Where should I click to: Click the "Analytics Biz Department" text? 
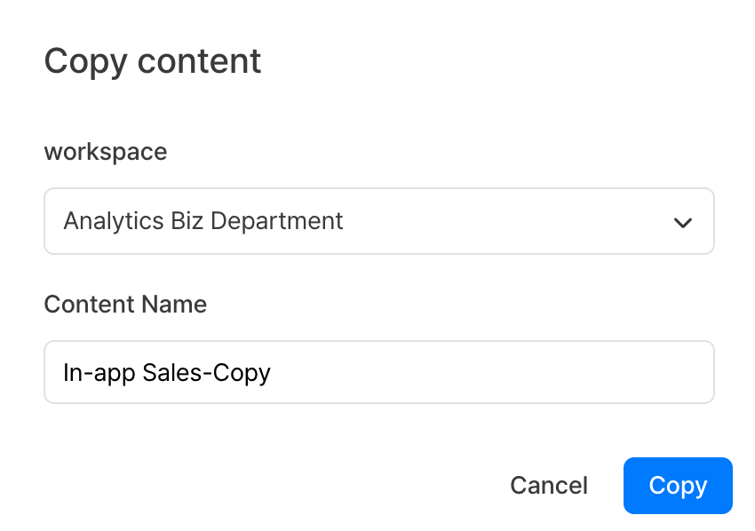pyautogui.click(x=203, y=221)
